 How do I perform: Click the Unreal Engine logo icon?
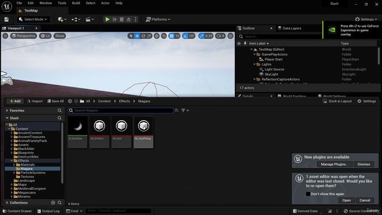click(7, 7)
